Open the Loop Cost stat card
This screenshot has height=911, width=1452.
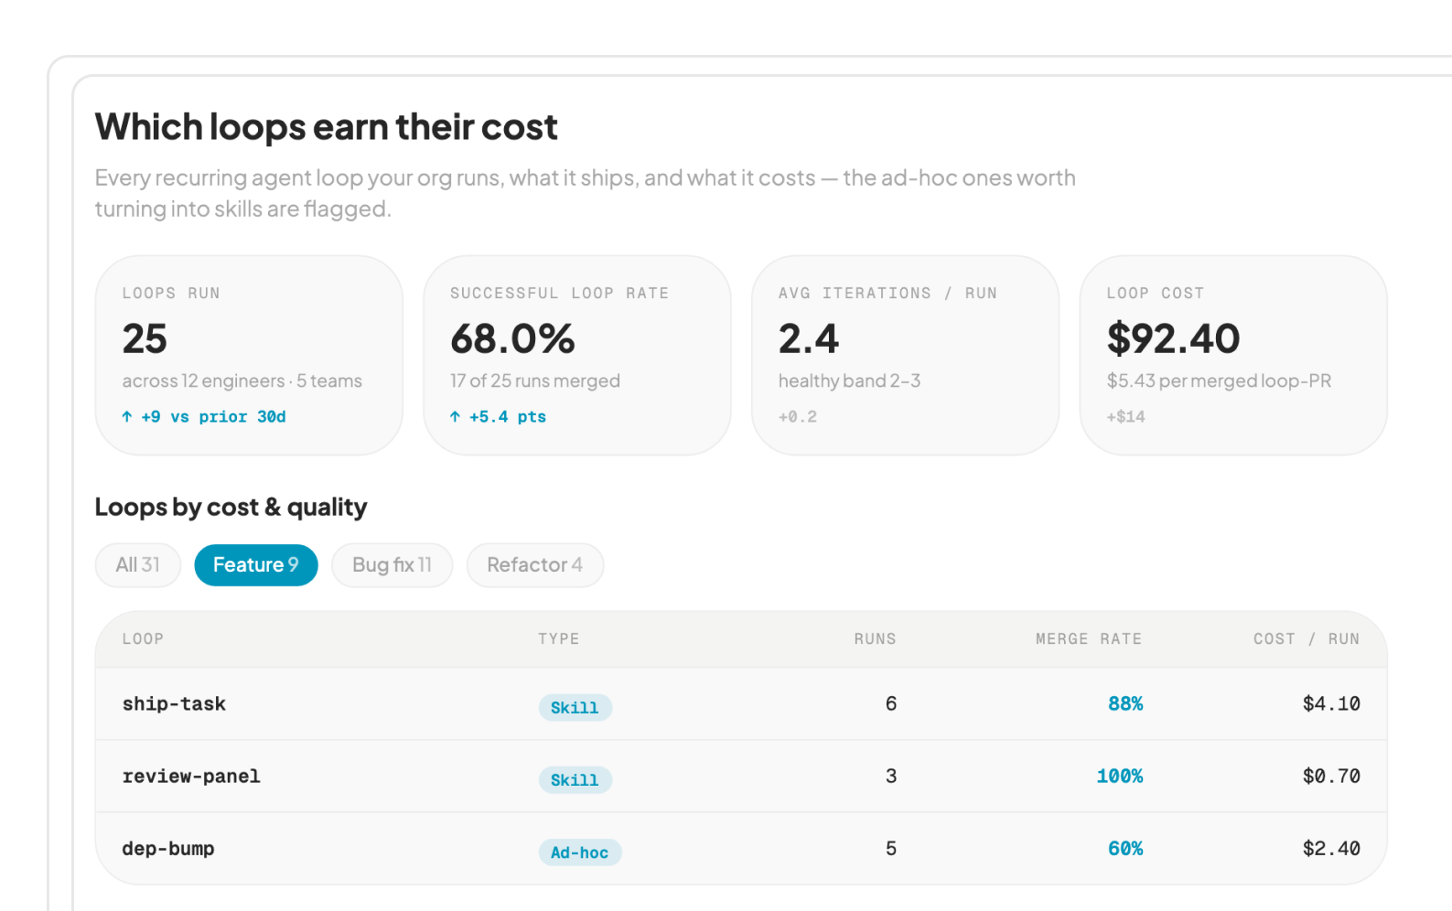(x=1233, y=355)
